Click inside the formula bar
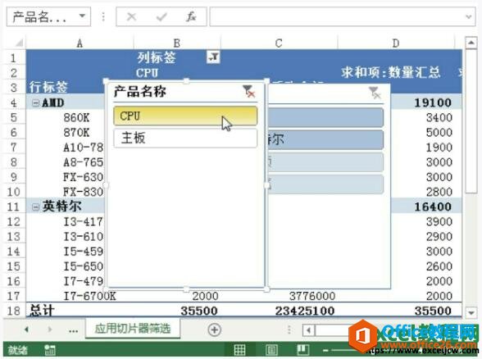The height and width of the screenshot is (359, 482). point(337,16)
